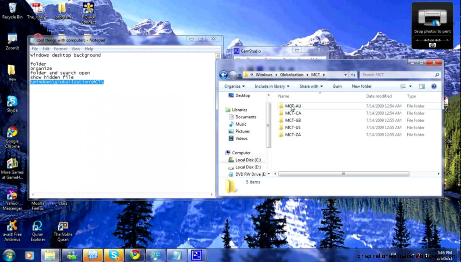Viewport: 461px width, 262px height.
Task: Open the ZoomIt desktop icon
Action: [12, 38]
